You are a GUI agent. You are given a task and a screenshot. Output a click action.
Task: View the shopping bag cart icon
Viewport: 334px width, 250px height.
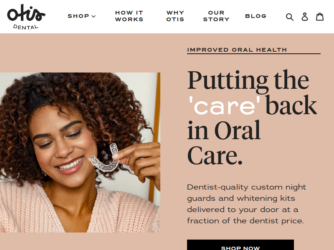coord(320,17)
